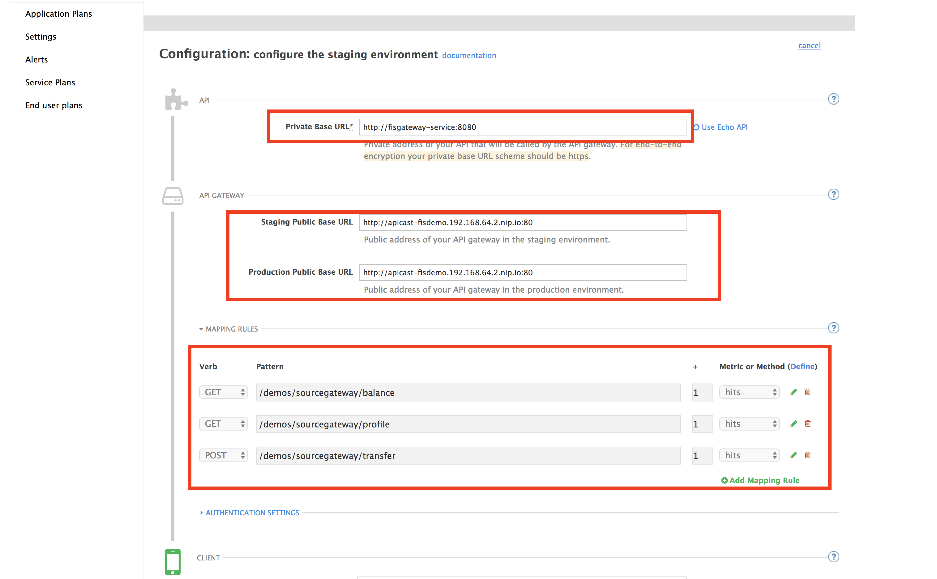The width and height of the screenshot is (937, 579).
Task: Click the Private Base URL input field
Action: (x=523, y=127)
